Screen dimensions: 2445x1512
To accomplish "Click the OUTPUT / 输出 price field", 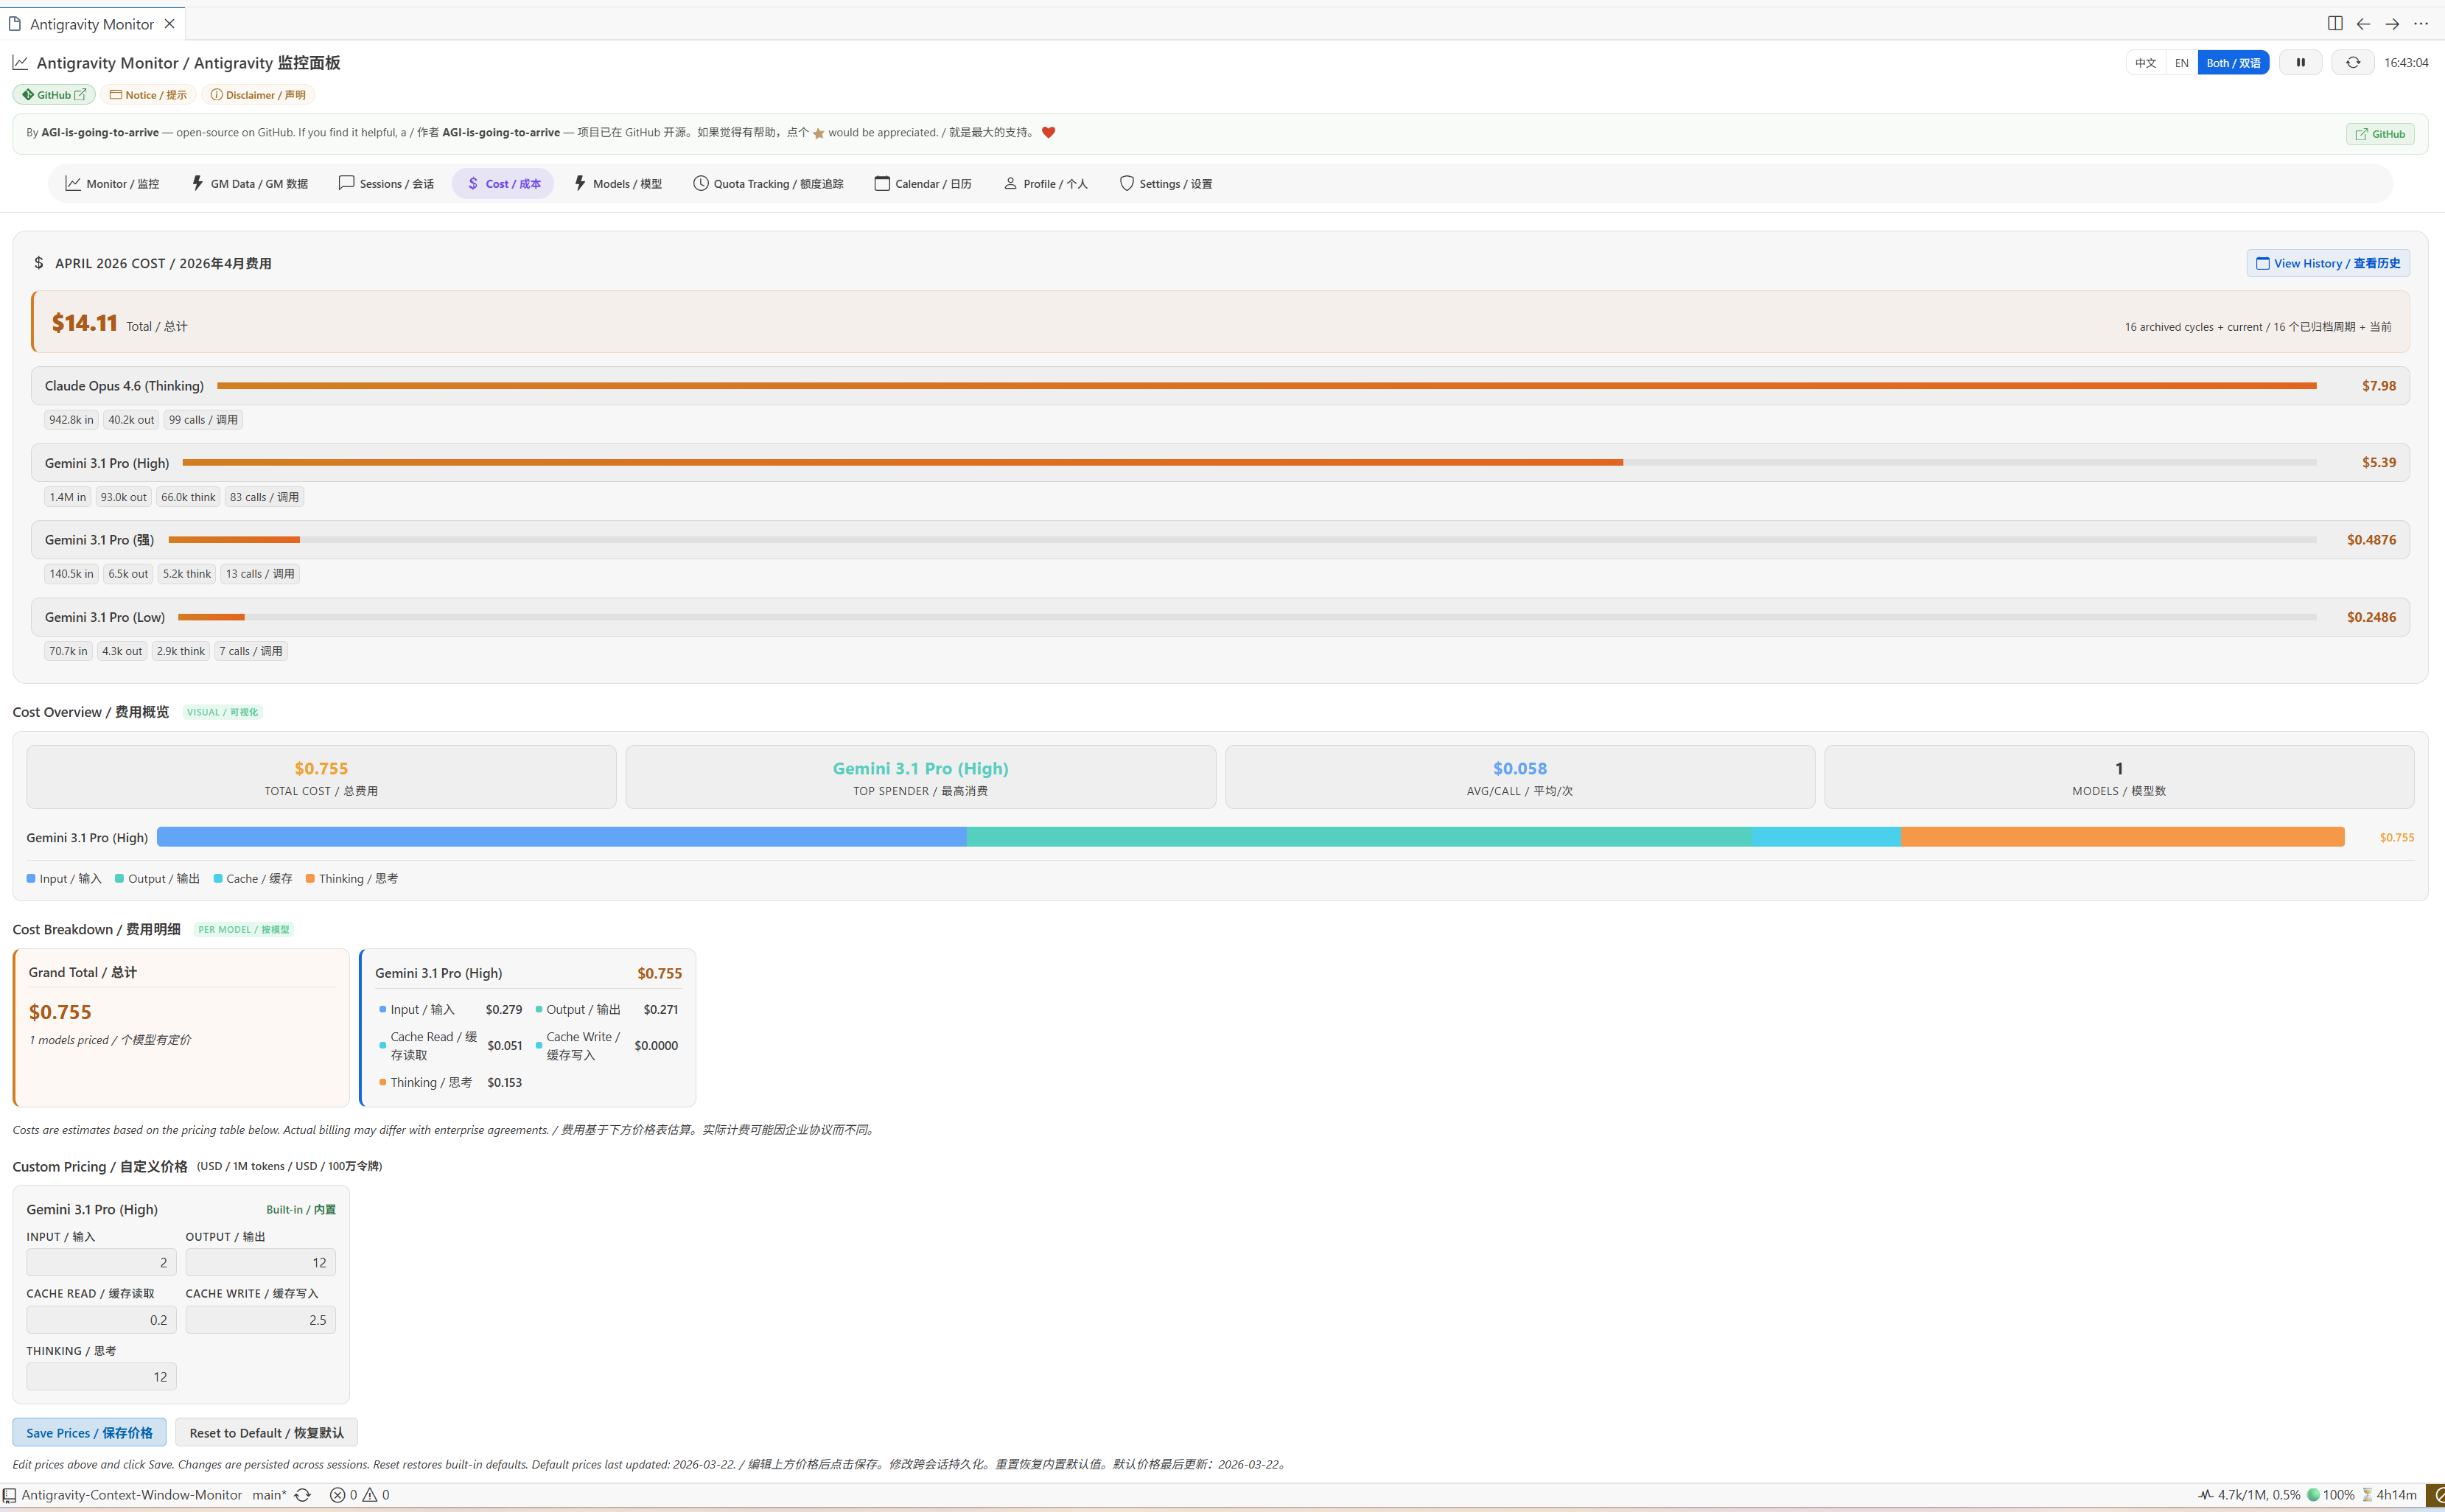I will pos(260,1262).
